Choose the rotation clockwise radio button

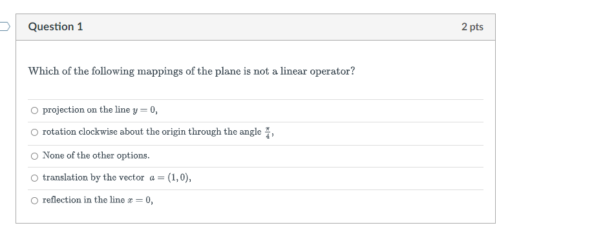tap(34, 133)
